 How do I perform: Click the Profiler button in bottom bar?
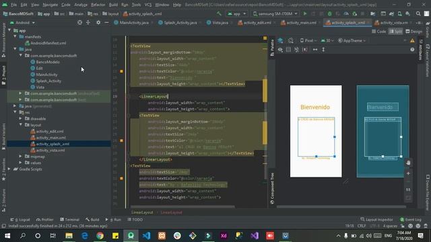45,220
